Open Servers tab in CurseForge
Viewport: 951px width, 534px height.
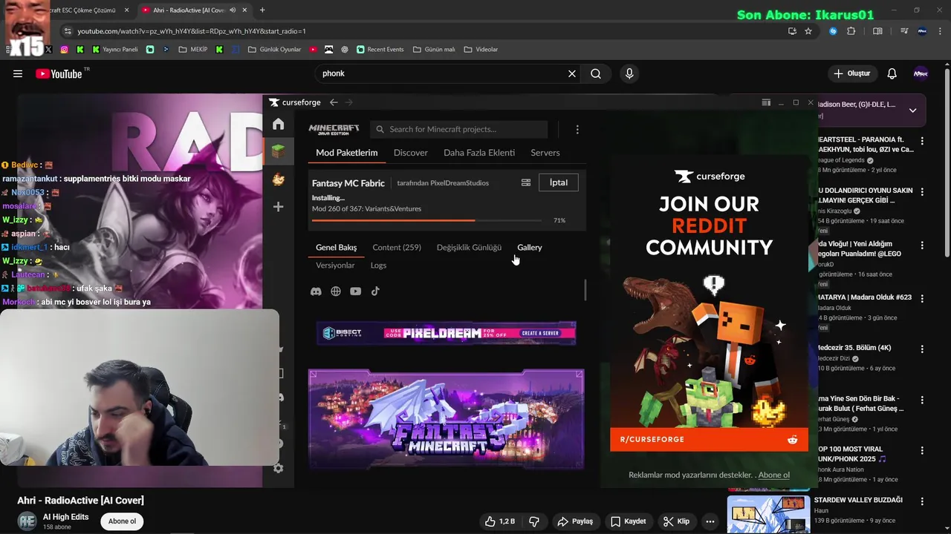(x=545, y=153)
